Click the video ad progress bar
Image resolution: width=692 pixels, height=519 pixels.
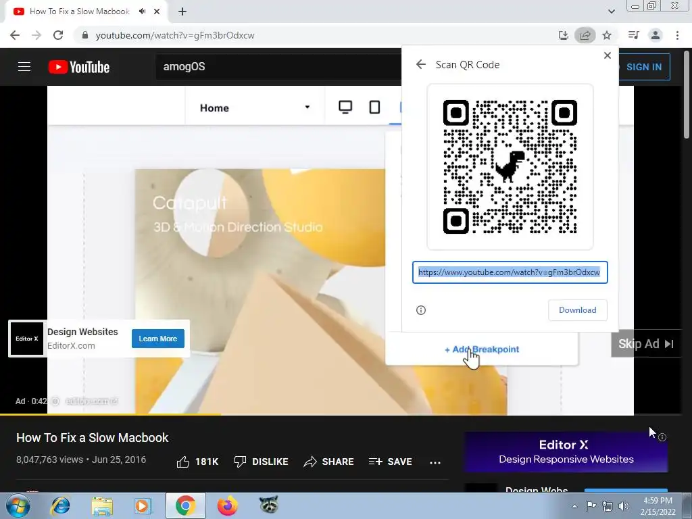[341, 415]
